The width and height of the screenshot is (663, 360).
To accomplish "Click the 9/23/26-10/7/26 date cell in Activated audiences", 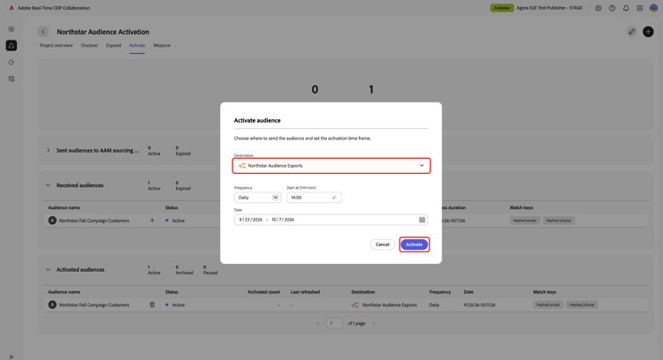I will click(x=479, y=304).
